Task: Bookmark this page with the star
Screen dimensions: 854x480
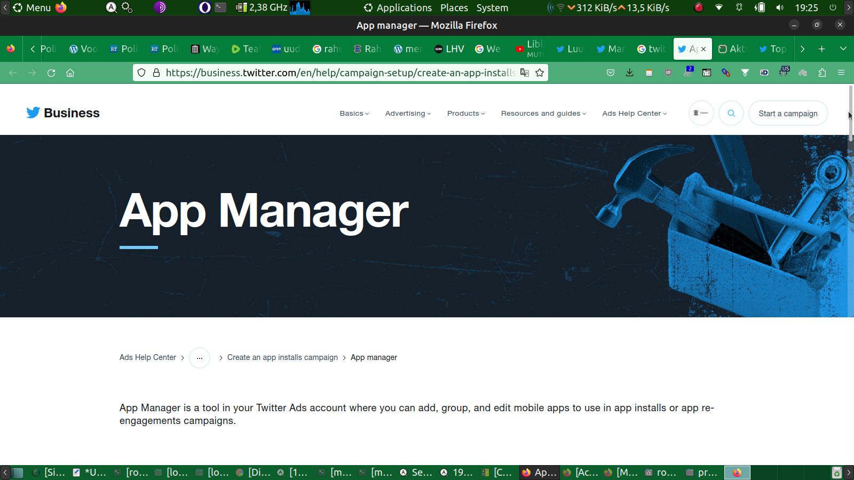Action: pyautogui.click(x=540, y=73)
